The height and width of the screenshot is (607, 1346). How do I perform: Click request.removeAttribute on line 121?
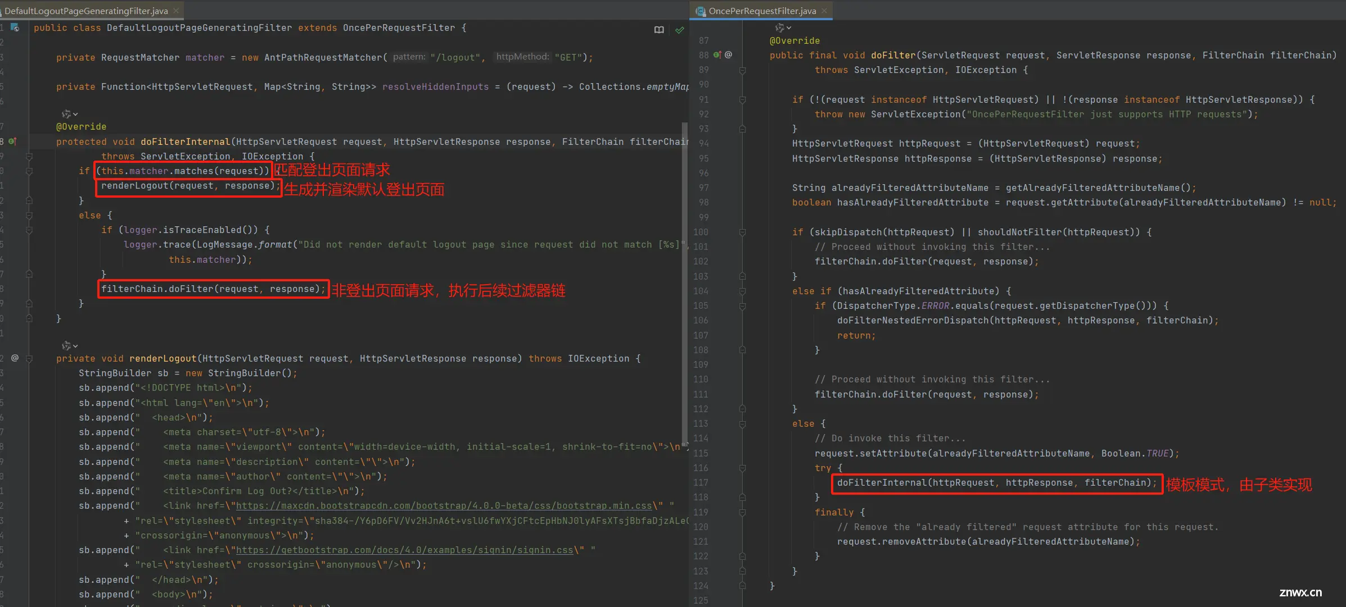point(901,542)
